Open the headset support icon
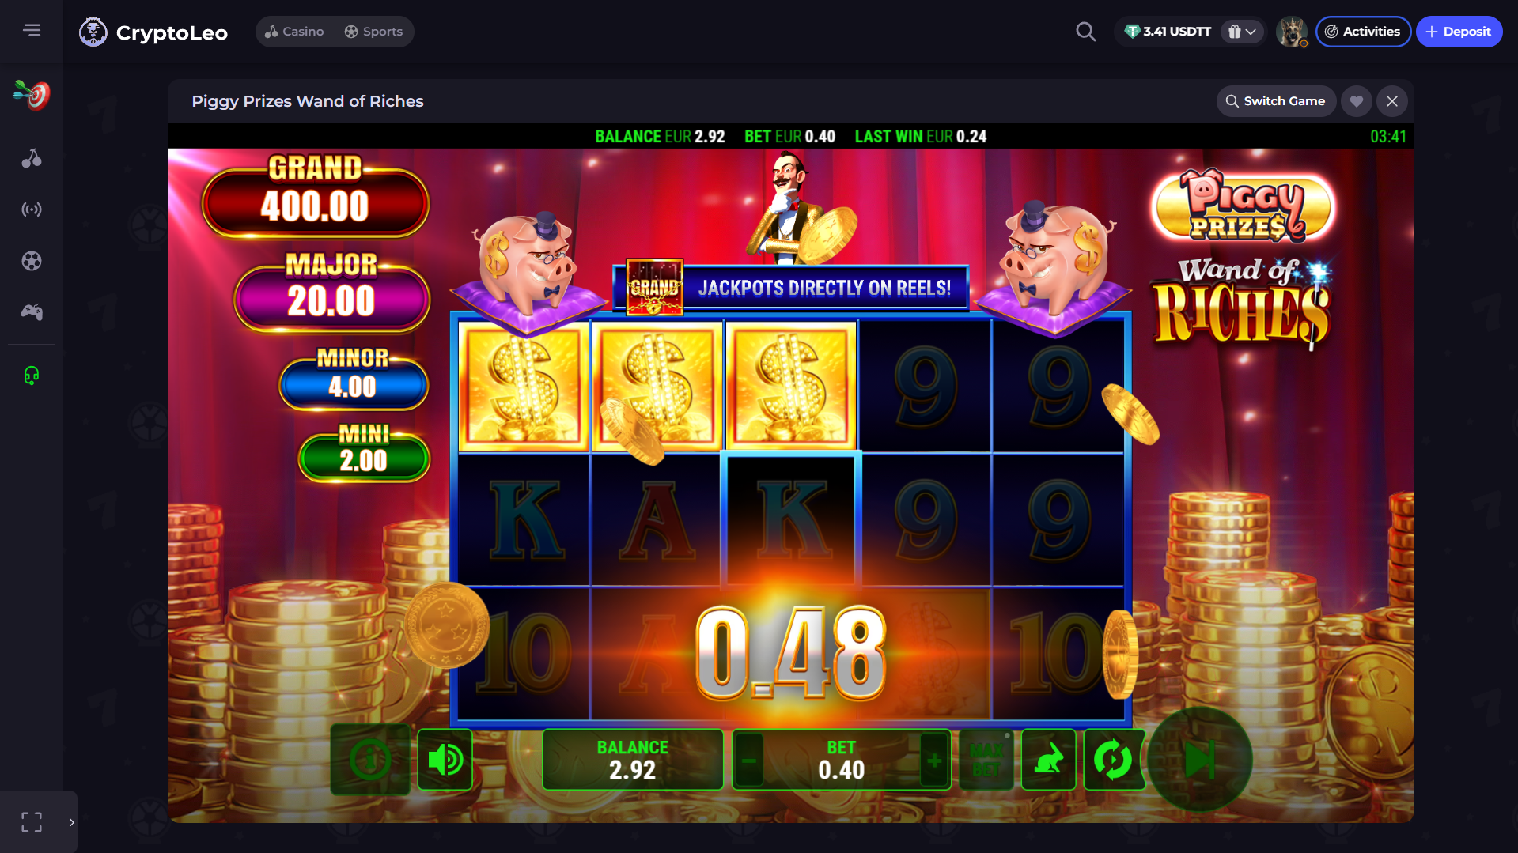Screen dimensions: 1518x853 point(32,376)
